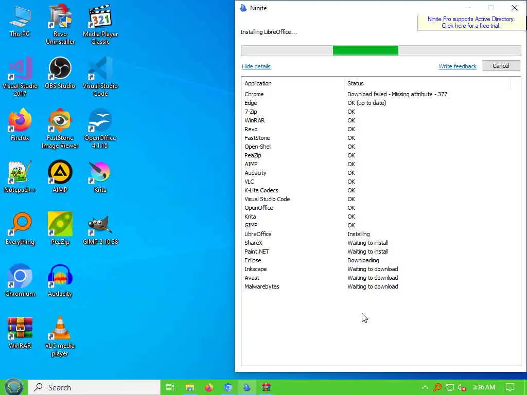
Task: Open the Write feedback link
Action: (458, 66)
